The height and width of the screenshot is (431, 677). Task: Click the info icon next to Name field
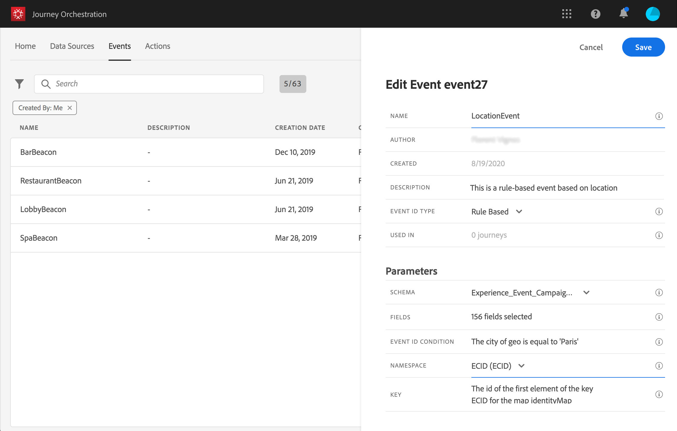(x=659, y=116)
